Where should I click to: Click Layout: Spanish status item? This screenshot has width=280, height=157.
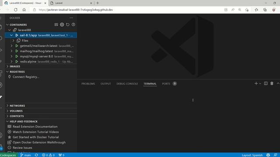pos(252,155)
